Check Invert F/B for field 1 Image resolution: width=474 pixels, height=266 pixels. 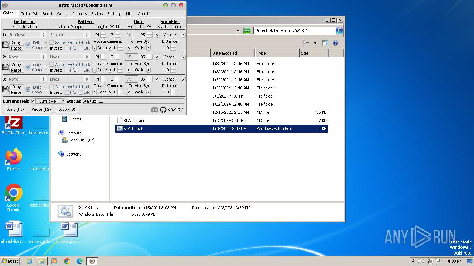click(67, 48)
